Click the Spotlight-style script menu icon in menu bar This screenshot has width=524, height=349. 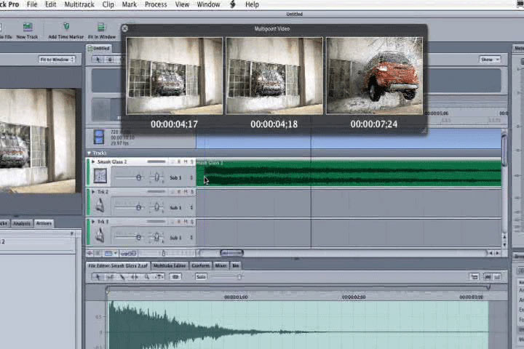coord(233,4)
